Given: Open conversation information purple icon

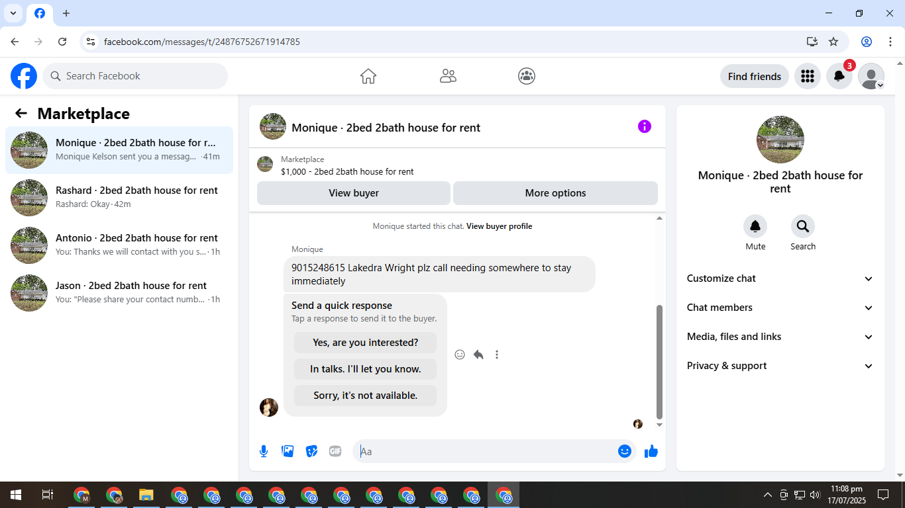Looking at the screenshot, I should tap(645, 126).
